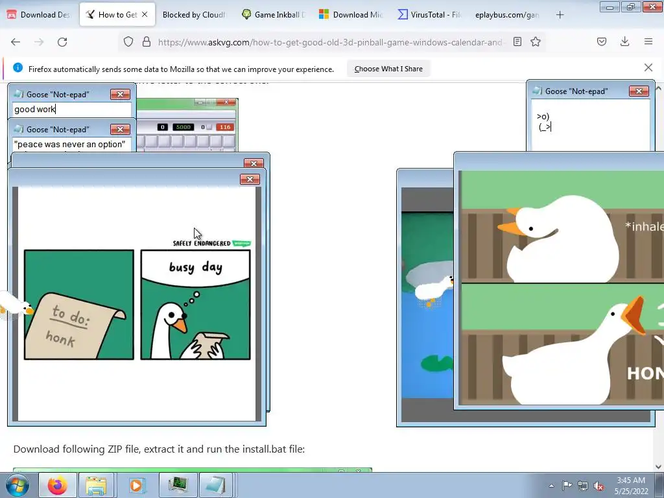Open the Windows Start menu
The width and height of the screenshot is (664, 498).
(x=17, y=485)
